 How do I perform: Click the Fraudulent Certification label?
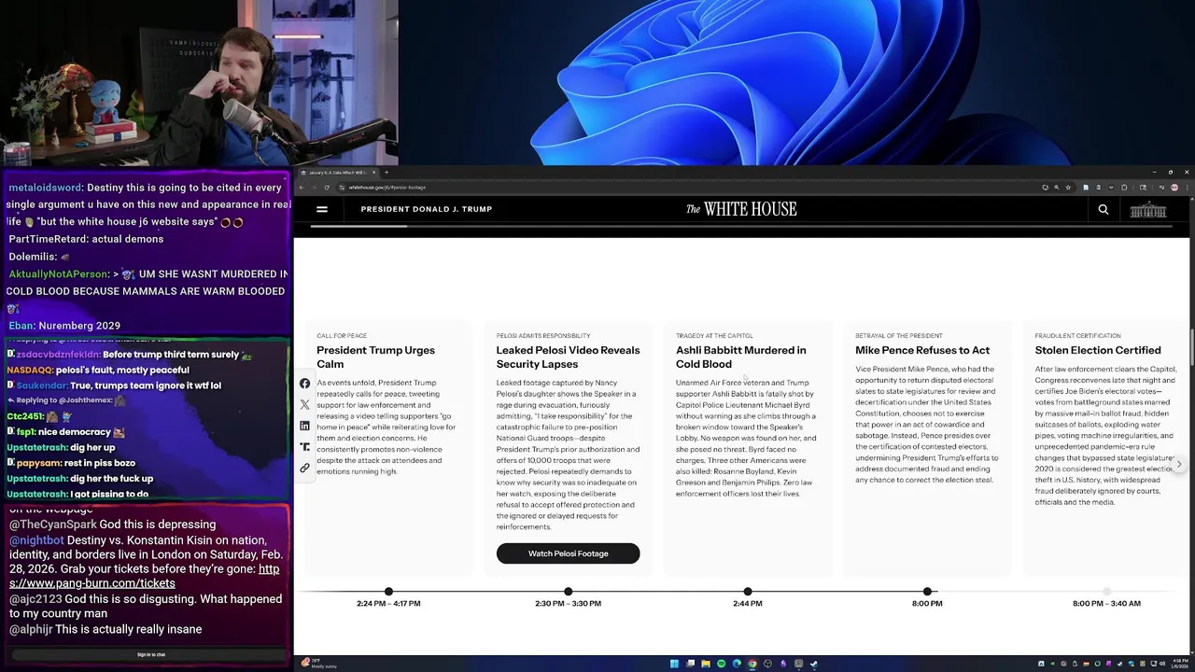(x=1077, y=336)
